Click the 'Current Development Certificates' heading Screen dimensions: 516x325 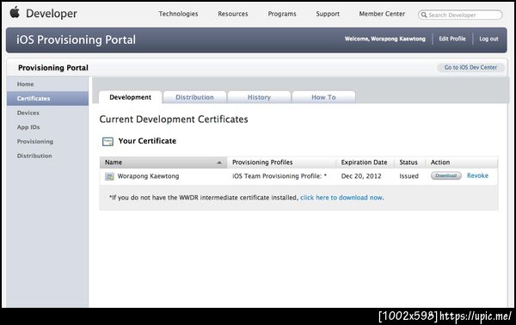[x=174, y=119]
